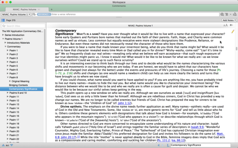Open the NIVAC: Psalms Volume 1 module dropdown

pyautogui.click(x=16, y=14)
